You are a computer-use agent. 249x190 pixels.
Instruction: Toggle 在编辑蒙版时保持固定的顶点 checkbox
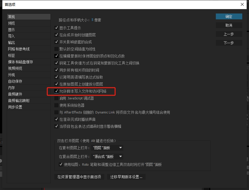tap(56, 56)
